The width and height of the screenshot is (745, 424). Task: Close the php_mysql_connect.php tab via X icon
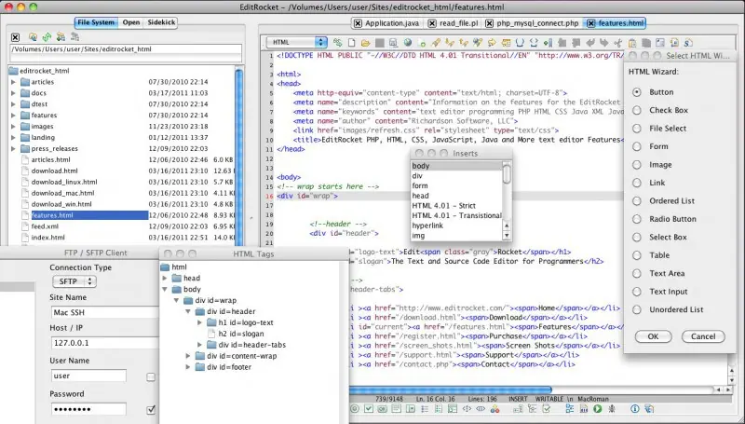point(489,23)
